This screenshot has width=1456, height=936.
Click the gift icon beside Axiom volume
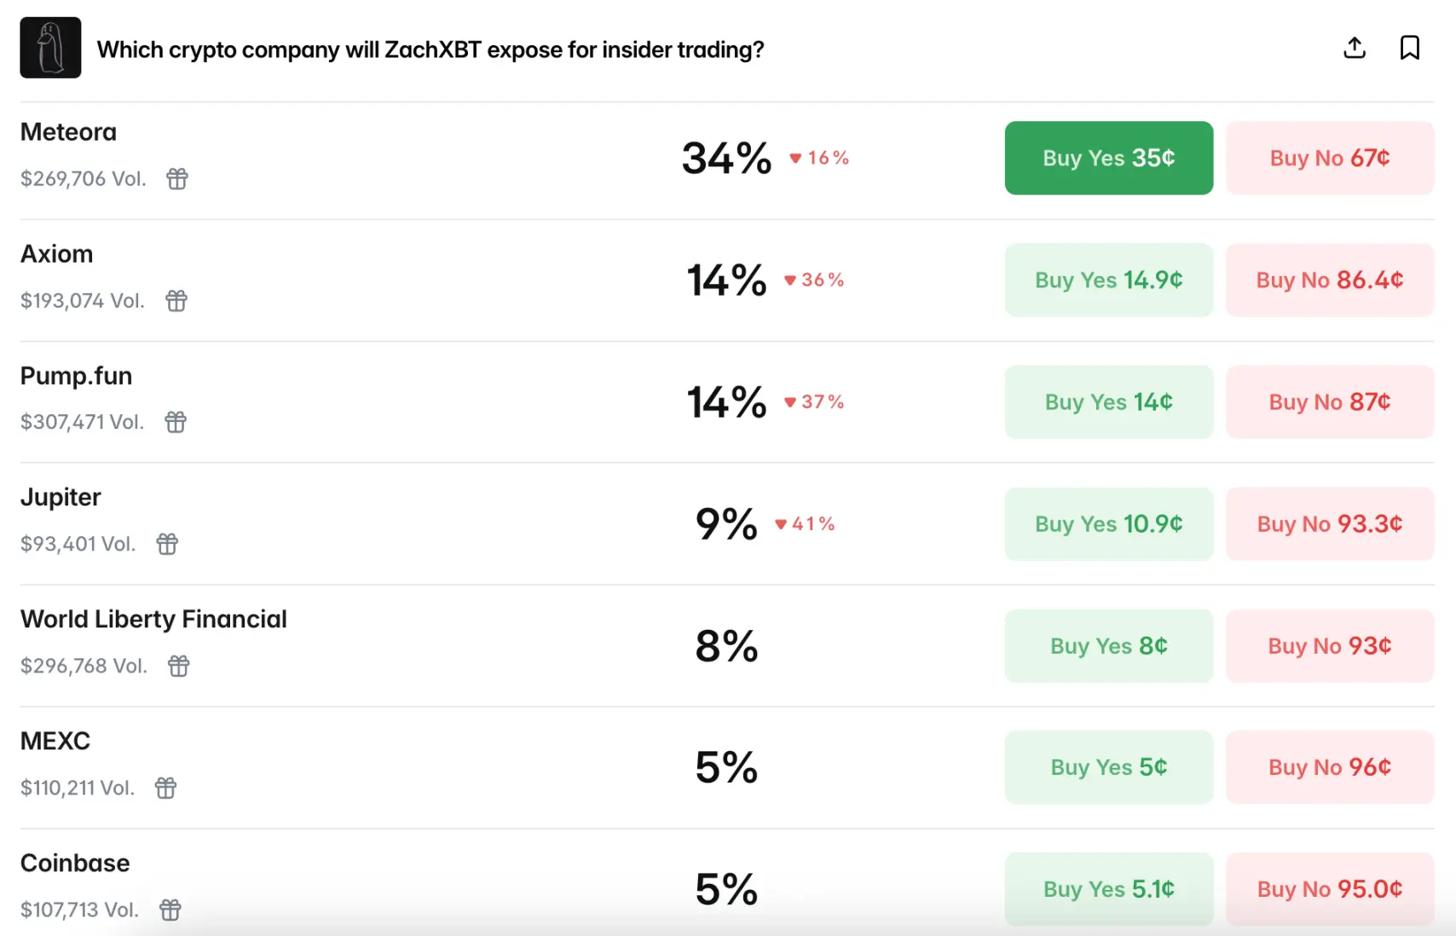176,301
